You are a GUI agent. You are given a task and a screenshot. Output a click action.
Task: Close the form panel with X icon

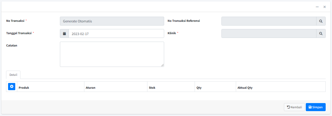click(x=325, y=7)
